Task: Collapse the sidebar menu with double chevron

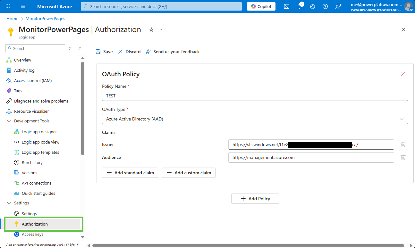Action: pyautogui.click(x=80, y=48)
